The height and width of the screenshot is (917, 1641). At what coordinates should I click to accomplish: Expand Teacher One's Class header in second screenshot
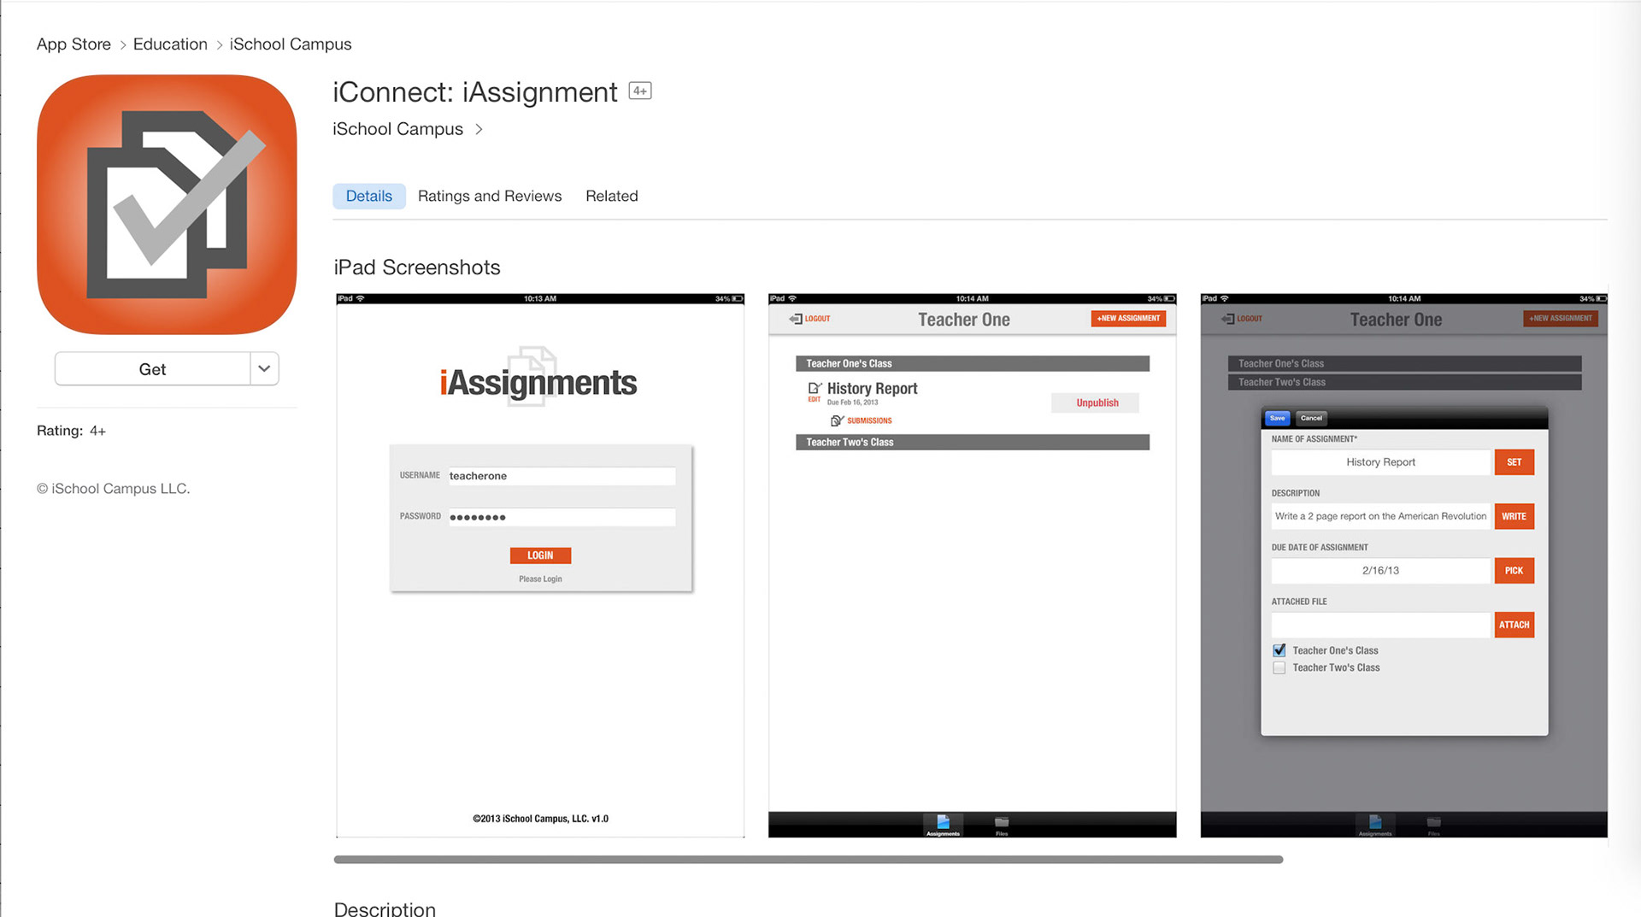click(x=973, y=364)
